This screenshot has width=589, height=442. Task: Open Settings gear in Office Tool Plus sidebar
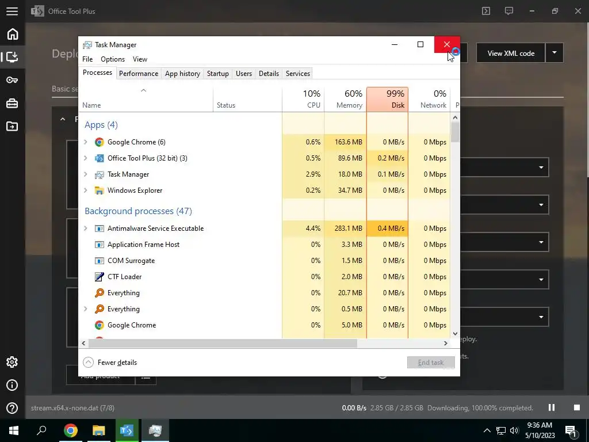point(12,362)
